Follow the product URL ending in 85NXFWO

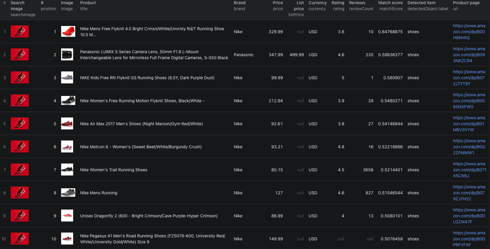pos(469,101)
